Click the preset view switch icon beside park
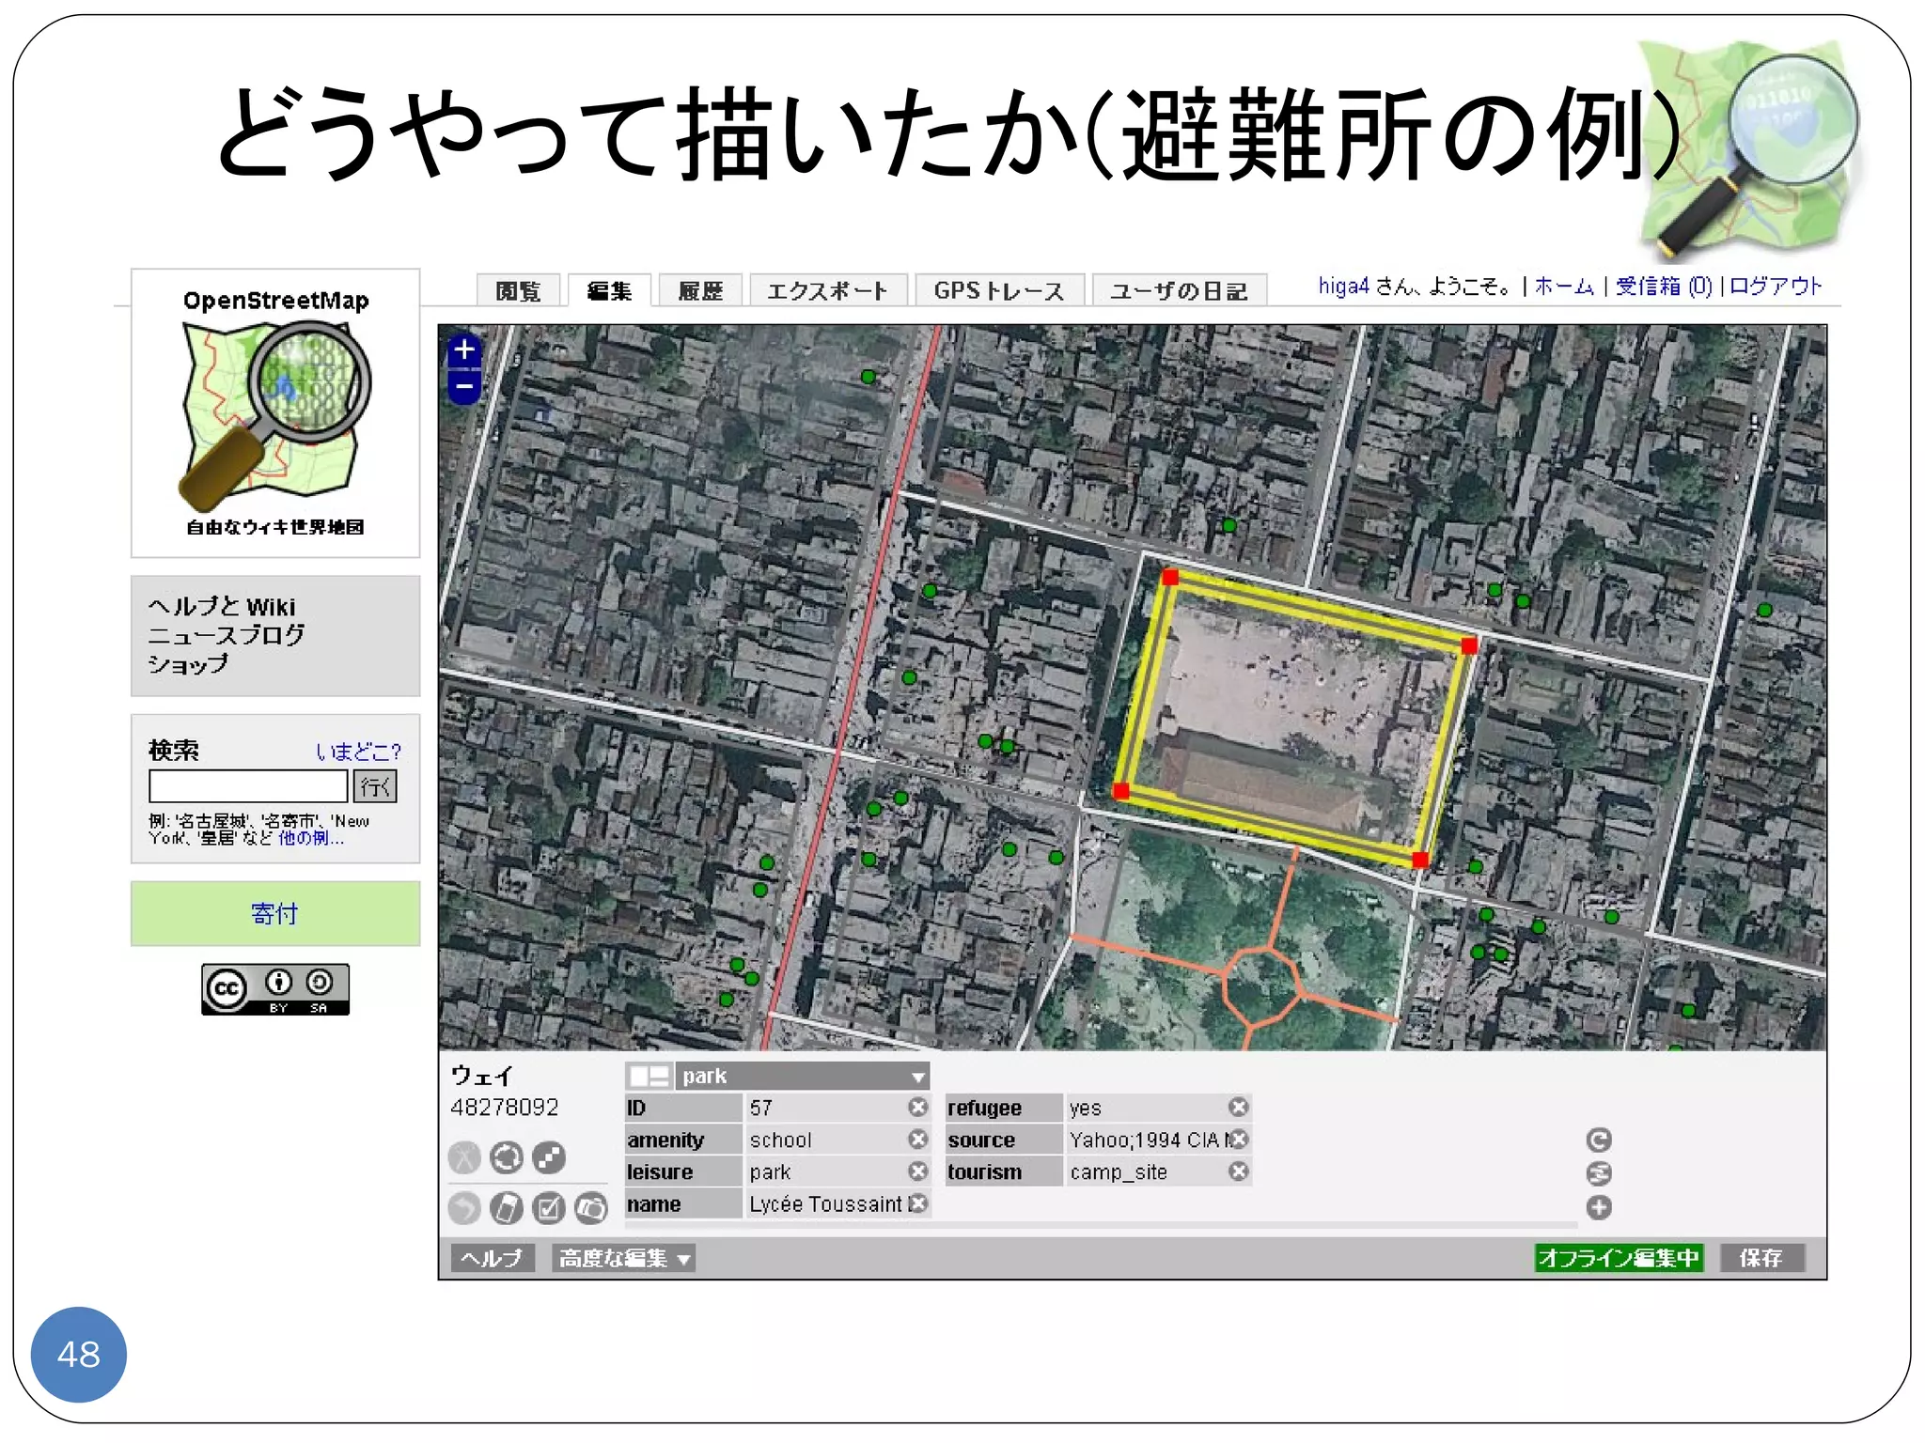 click(649, 1077)
